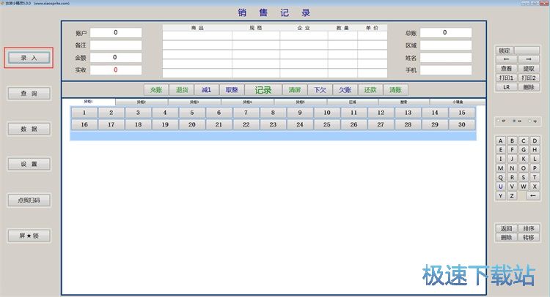Click number button 15 in the grid
This screenshot has width=550, height=297.
(461, 113)
